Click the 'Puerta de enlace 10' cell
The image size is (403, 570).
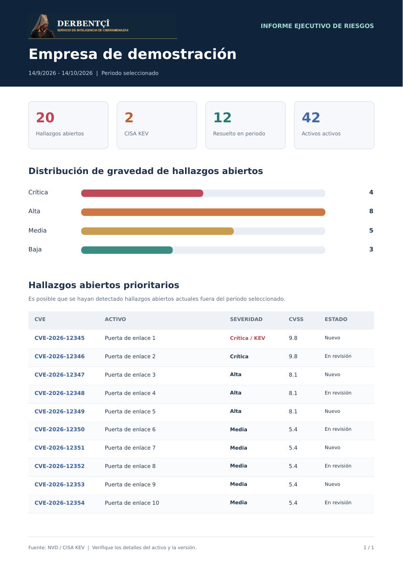tap(132, 503)
